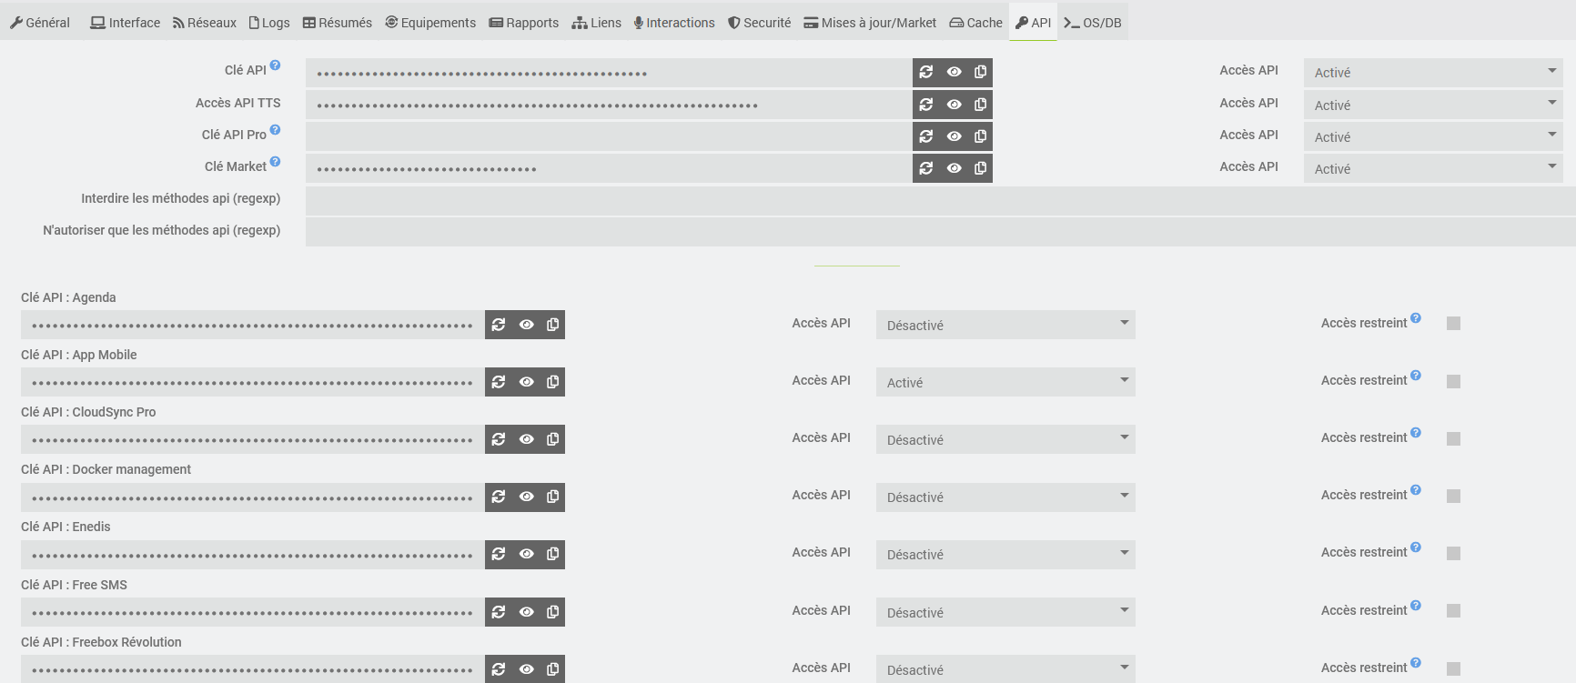
Task: Select the Securité tab
Action: pos(760,23)
